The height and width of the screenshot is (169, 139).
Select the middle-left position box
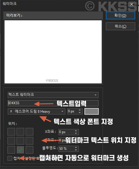(x=11, y=141)
